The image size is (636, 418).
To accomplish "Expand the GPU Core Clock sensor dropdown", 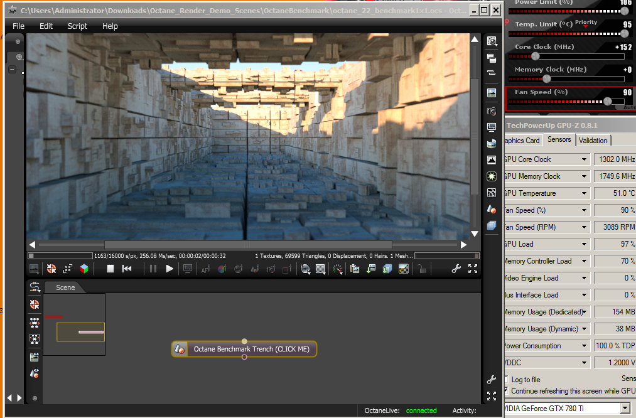I will pos(584,159).
